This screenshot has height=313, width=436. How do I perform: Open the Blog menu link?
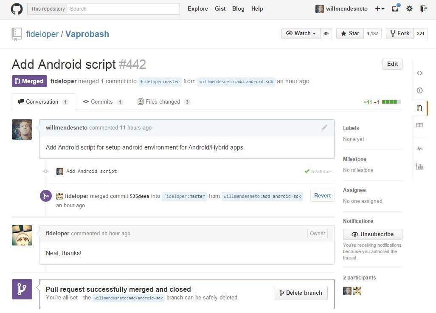(x=238, y=9)
